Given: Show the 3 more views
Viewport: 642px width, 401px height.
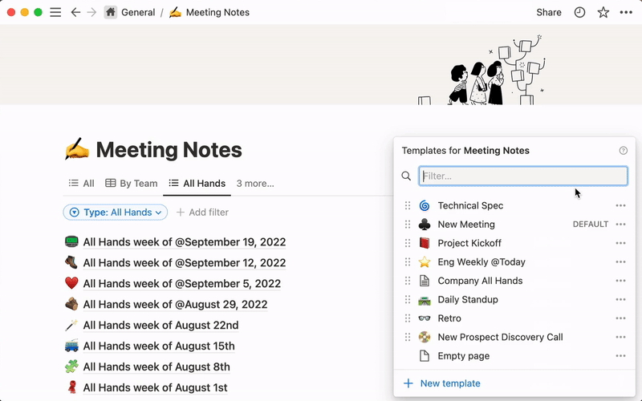Looking at the screenshot, I should [255, 184].
